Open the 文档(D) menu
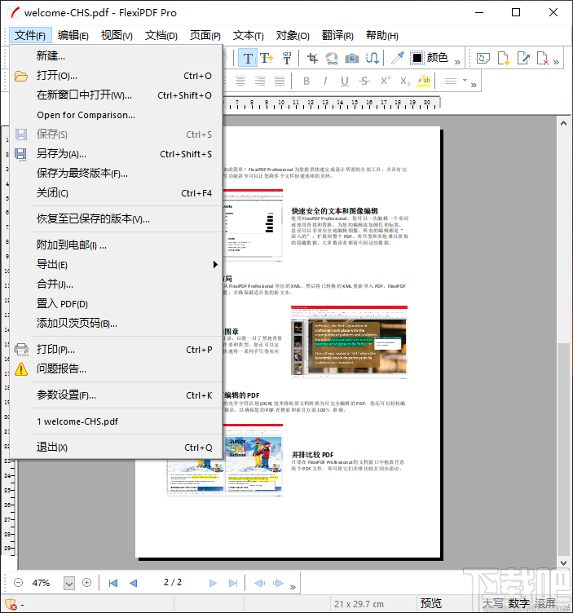This screenshot has height=613, width=573. point(161,36)
